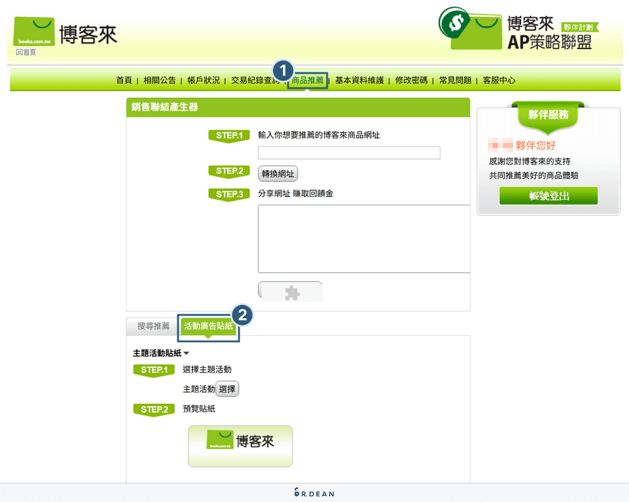Viewport: 629px width, 502px height.
Task: Click the puzzle piece generate icon
Action: pyautogui.click(x=291, y=291)
